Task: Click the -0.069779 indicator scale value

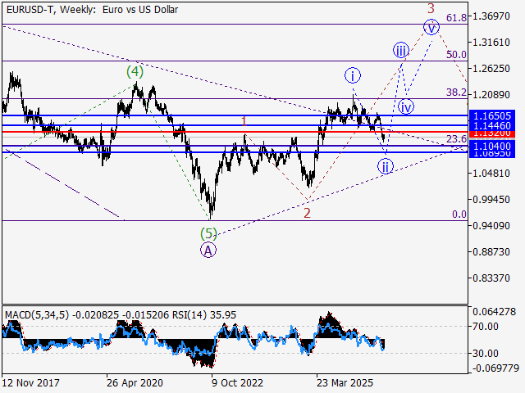Action: 495,368
